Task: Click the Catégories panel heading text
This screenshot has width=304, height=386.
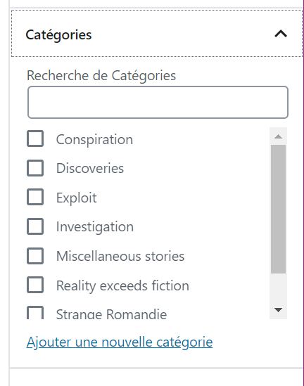Action: click(x=58, y=35)
